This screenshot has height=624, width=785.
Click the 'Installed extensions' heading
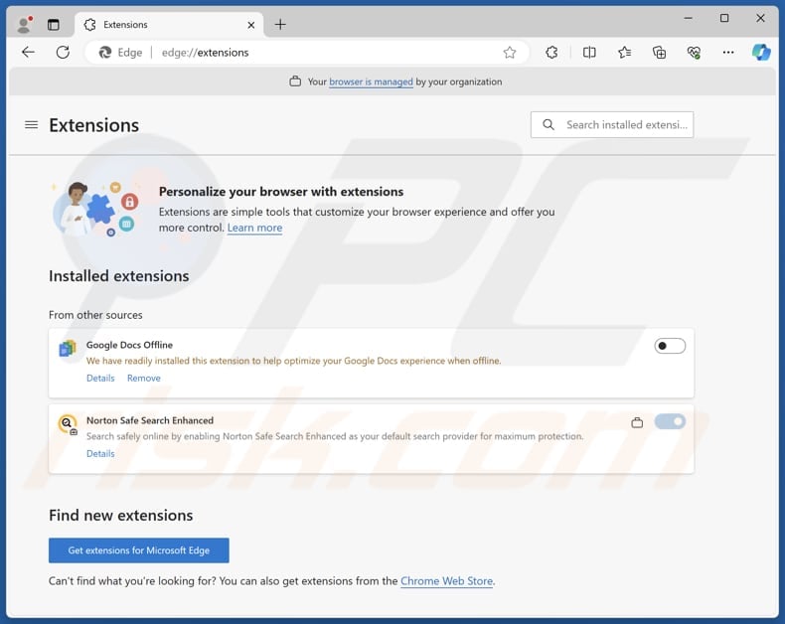click(x=118, y=276)
